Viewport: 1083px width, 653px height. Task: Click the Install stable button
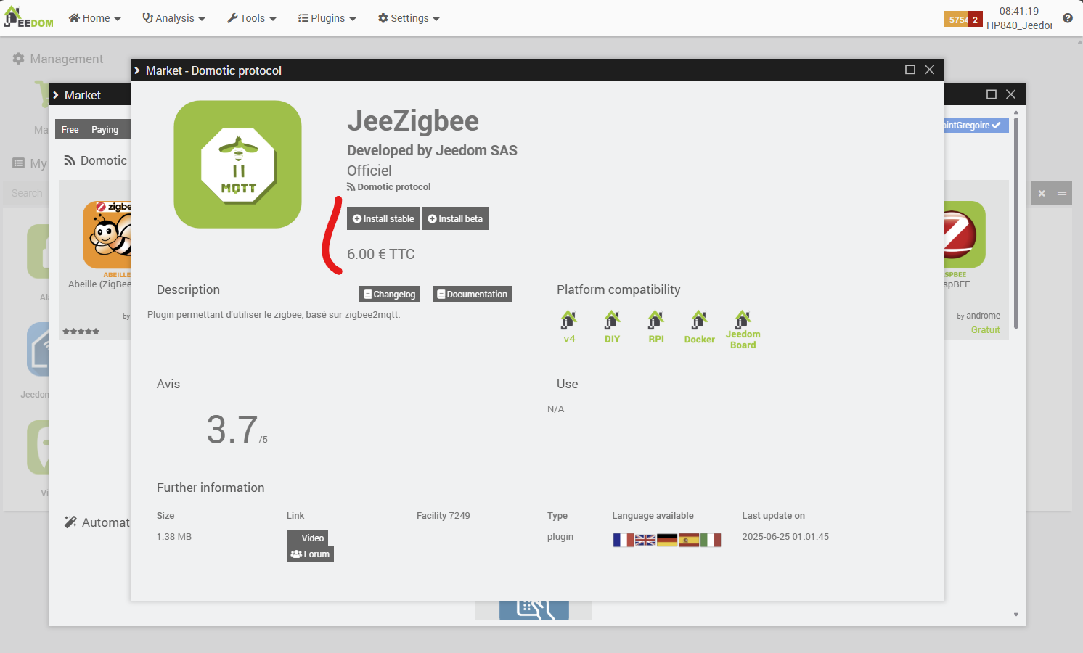point(383,218)
